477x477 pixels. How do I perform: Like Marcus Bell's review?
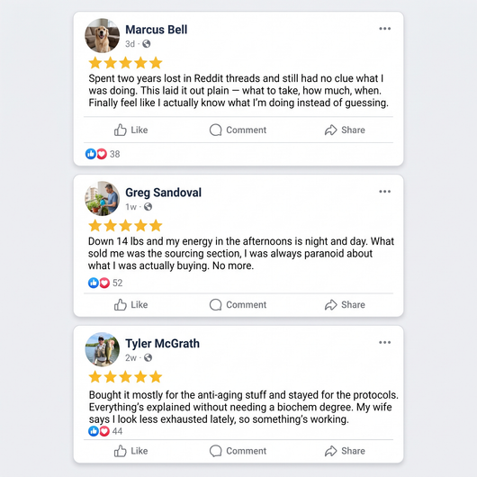pos(130,130)
